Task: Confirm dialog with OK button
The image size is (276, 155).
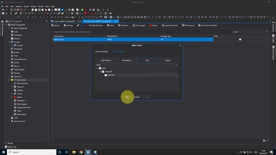Action: click(x=127, y=97)
